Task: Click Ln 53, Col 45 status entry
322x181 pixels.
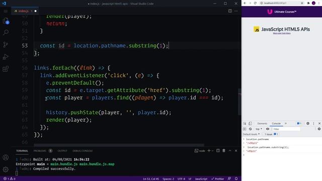Action: [x=151, y=179]
